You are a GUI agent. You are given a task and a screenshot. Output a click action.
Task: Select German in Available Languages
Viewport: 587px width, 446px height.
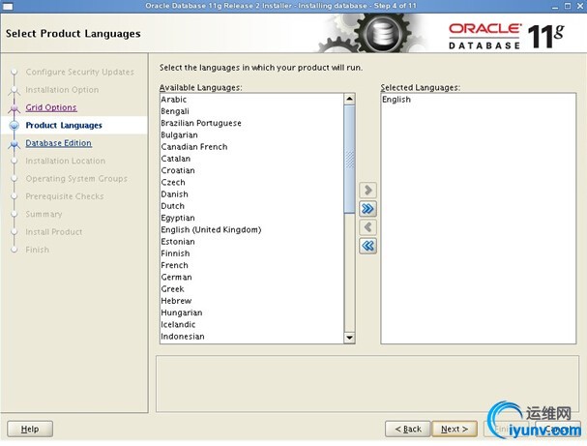click(x=251, y=277)
